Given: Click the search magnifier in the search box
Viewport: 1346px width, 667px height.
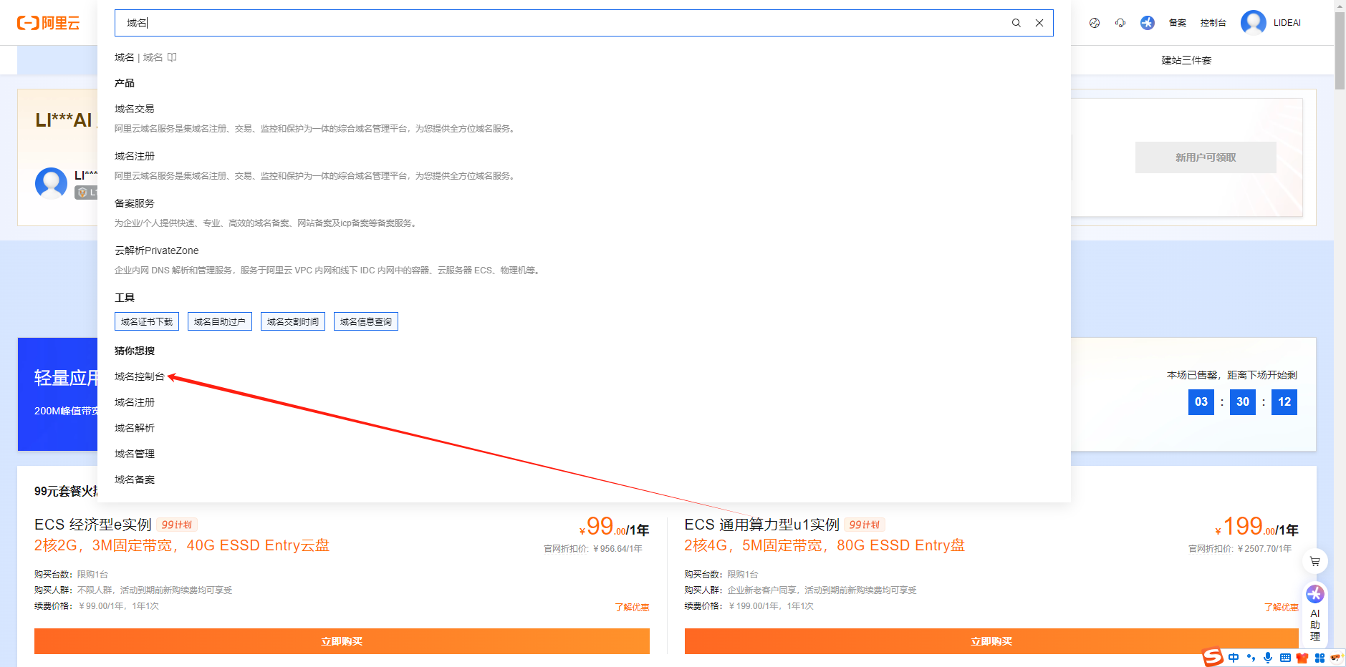Looking at the screenshot, I should (1016, 22).
